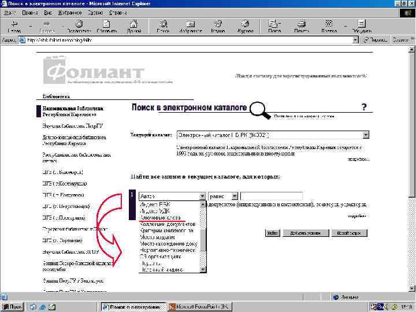Open the Сервис menu
This screenshot has width=416, height=312.
click(x=95, y=13)
